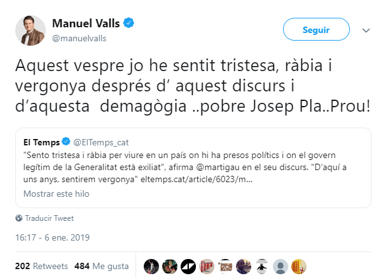Open the @manuelvalls handle link

[78, 38]
